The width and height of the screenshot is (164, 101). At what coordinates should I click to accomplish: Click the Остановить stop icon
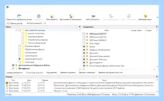pos(39,16)
